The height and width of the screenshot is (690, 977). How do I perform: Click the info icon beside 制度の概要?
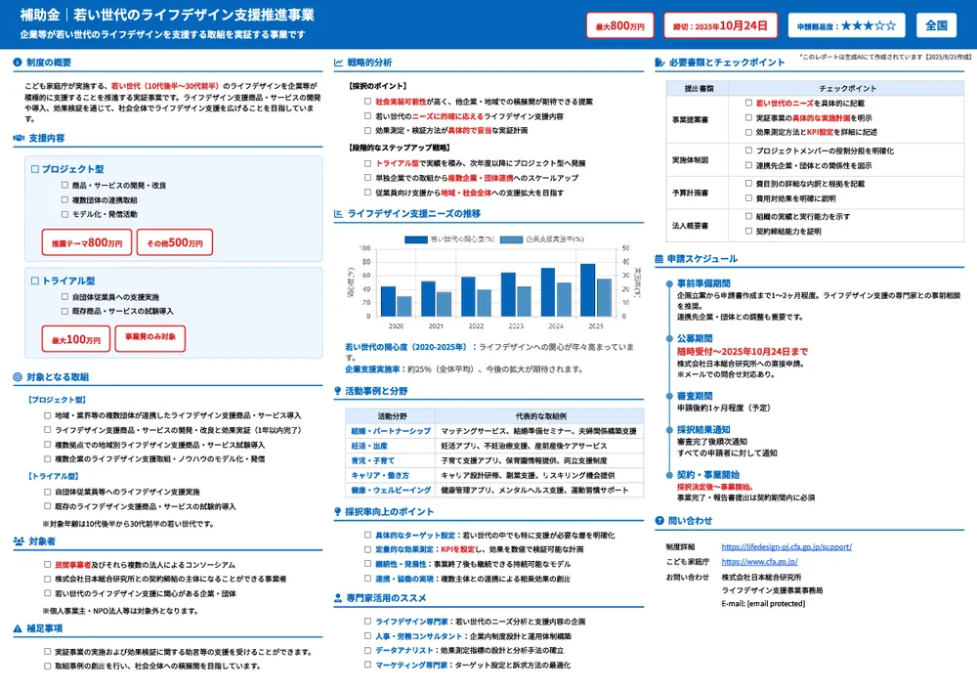pyautogui.click(x=18, y=63)
